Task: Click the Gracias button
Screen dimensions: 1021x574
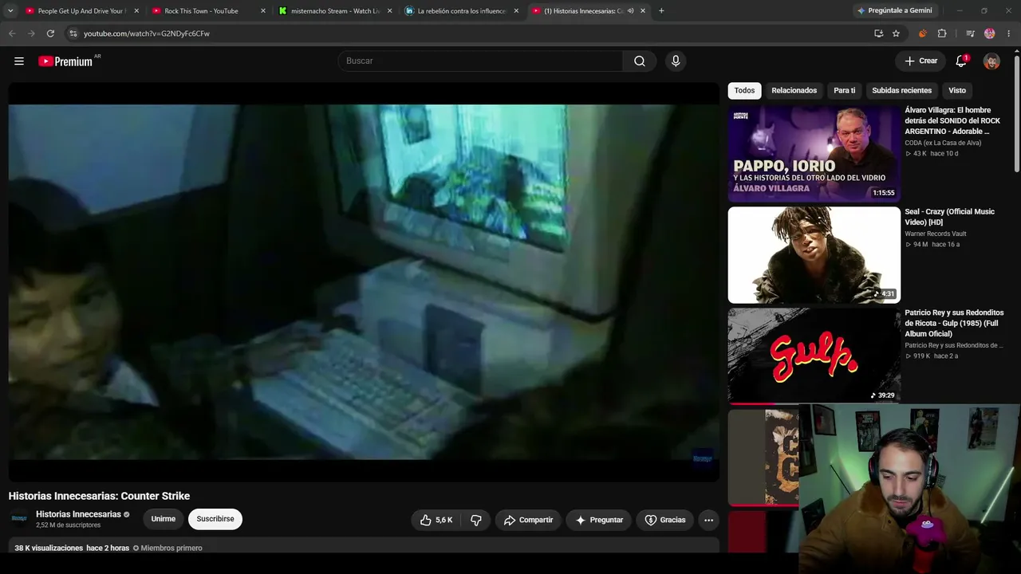Action: (665, 520)
